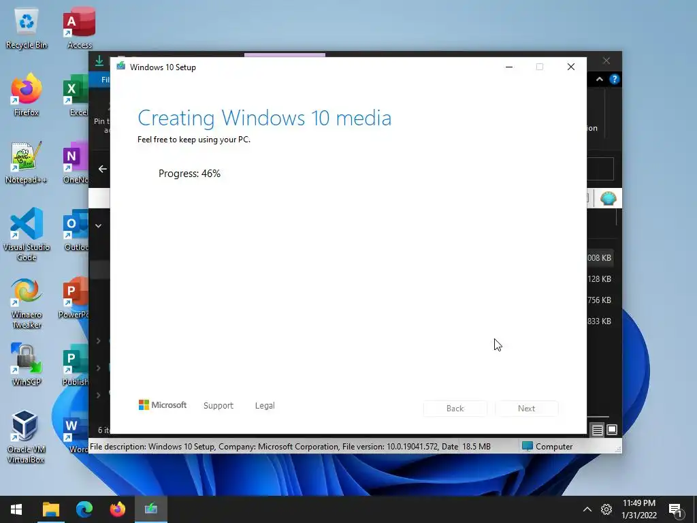Open File Explorer from the taskbar
This screenshot has width=697, height=523.
click(50, 509)
